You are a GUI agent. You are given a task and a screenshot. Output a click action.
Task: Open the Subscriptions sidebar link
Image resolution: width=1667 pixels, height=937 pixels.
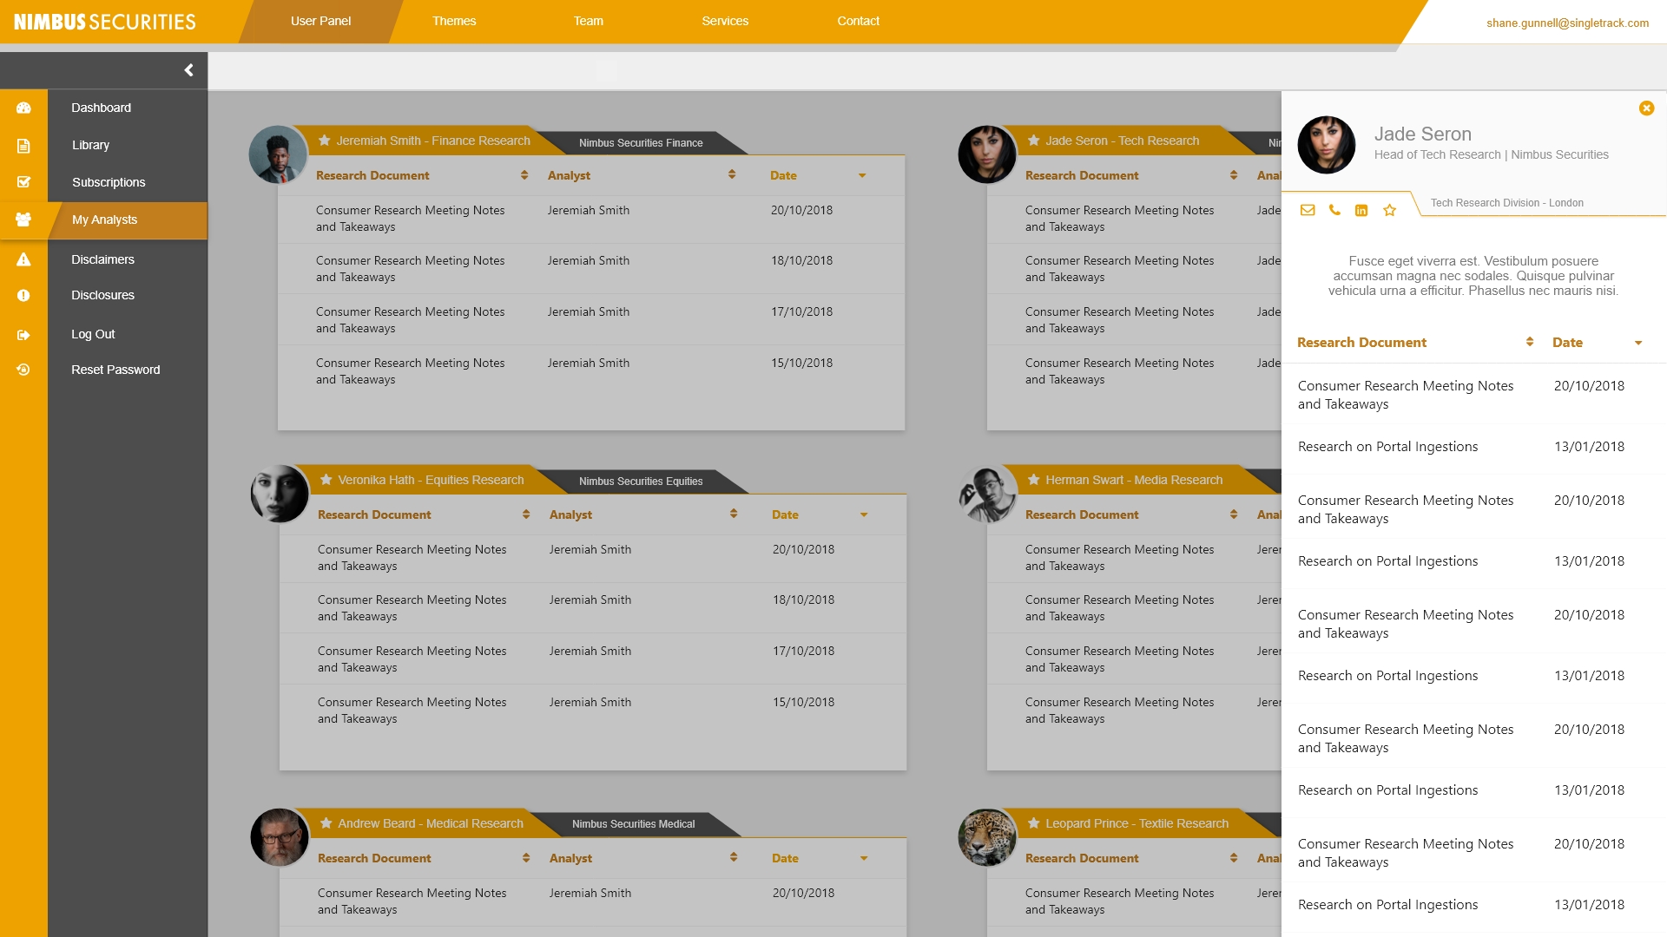109,182
